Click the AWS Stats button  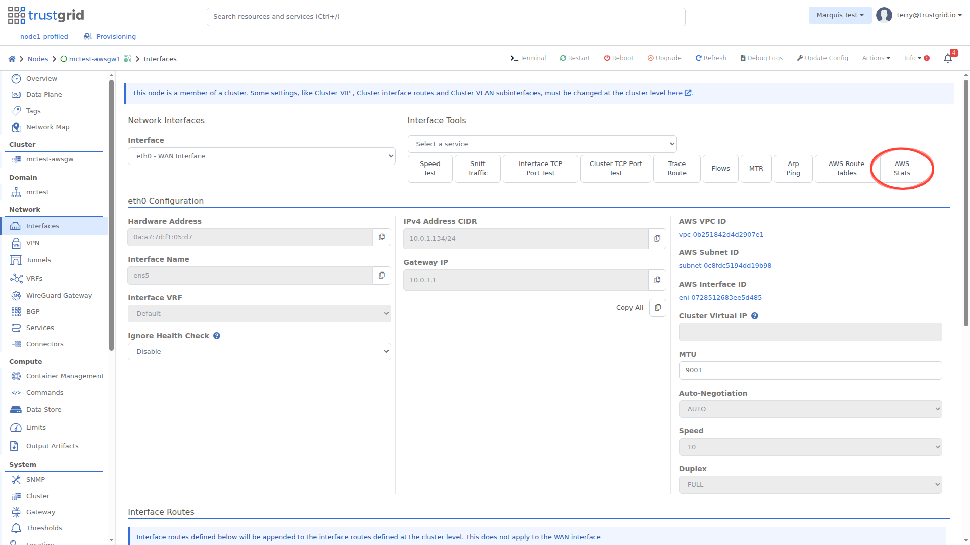[902, 169]
